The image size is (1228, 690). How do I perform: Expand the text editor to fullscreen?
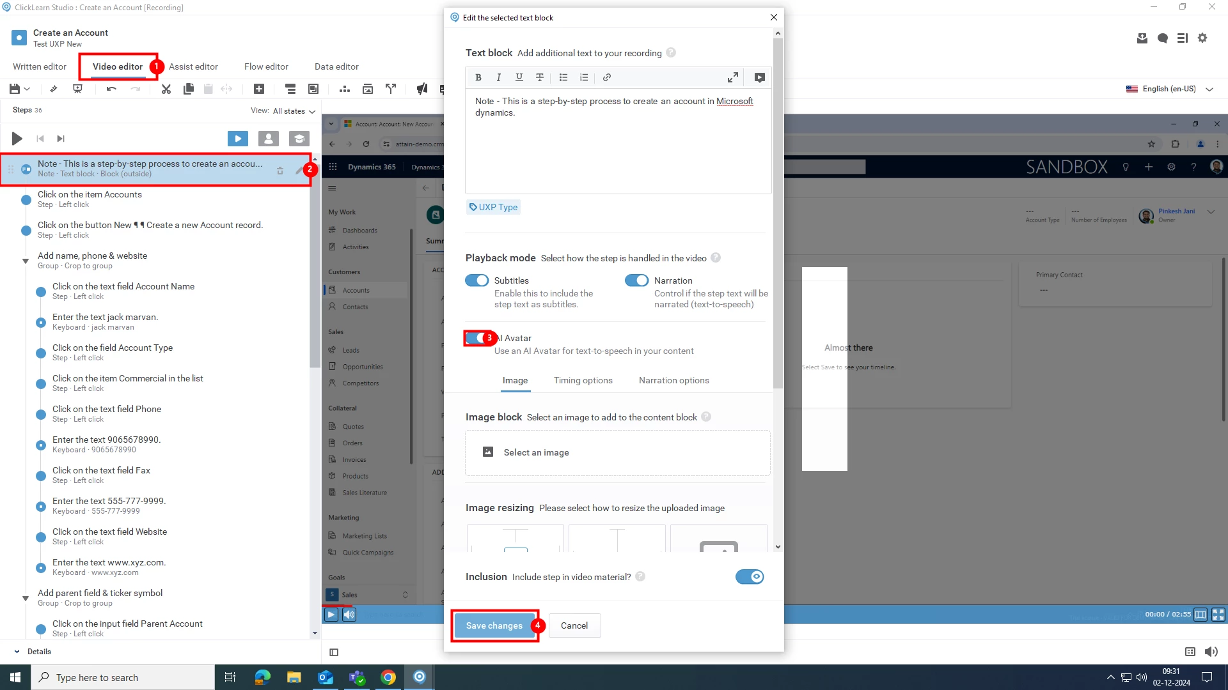tap(733, 77)
